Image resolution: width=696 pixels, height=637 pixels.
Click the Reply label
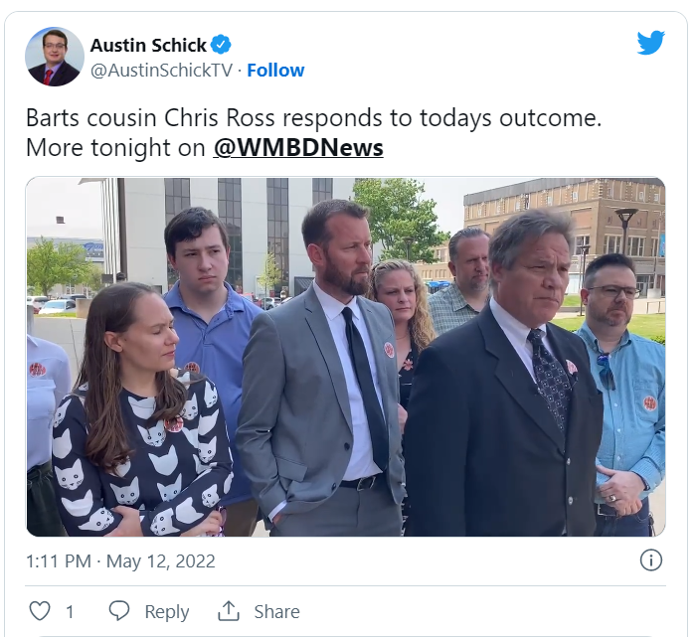point(167,612)
